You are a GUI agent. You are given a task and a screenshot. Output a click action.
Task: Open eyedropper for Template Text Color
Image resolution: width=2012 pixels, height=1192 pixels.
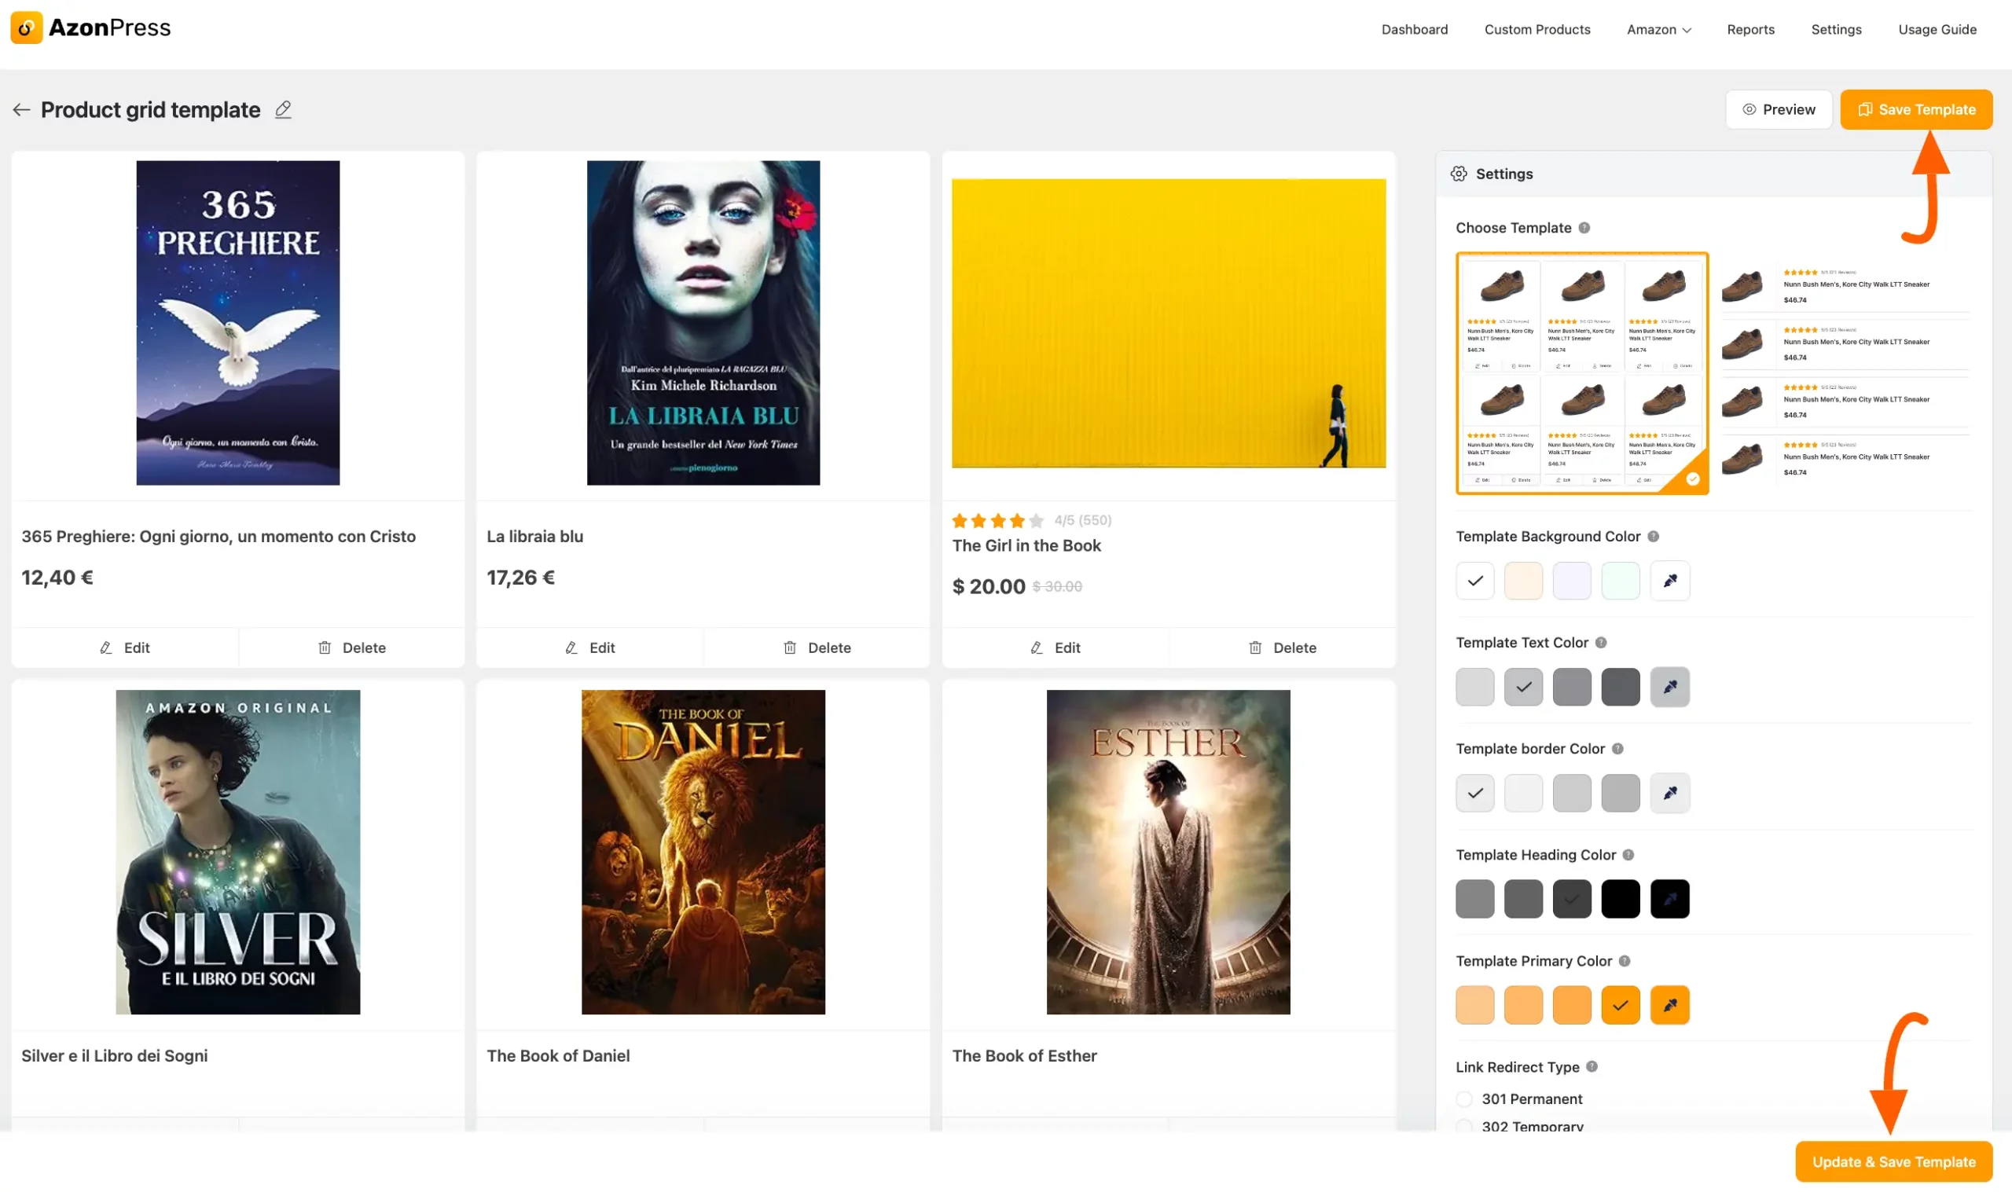[1670, 687]
